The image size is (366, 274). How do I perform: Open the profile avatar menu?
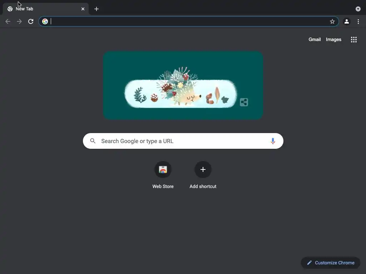347,21
